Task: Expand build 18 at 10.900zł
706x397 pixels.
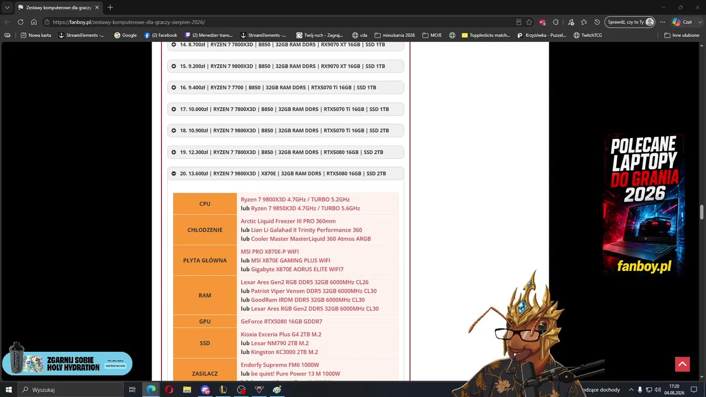Action: pos(286,131)
